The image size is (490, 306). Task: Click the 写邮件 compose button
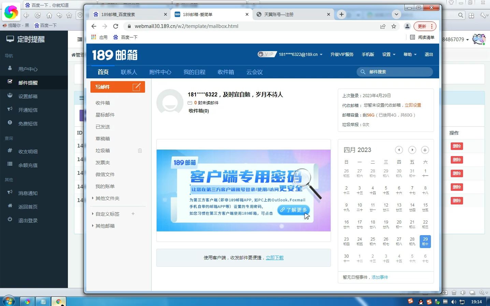[118, 87]
